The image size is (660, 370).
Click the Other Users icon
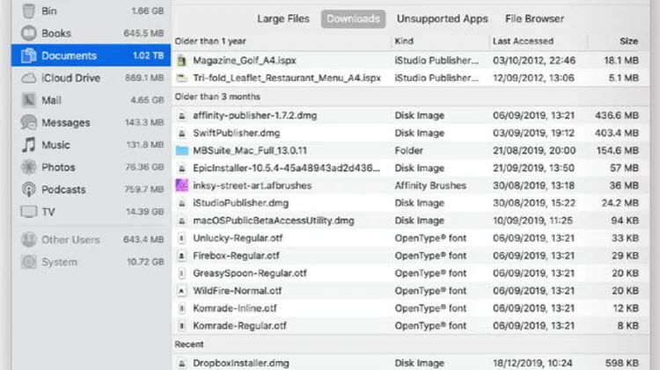29,240
